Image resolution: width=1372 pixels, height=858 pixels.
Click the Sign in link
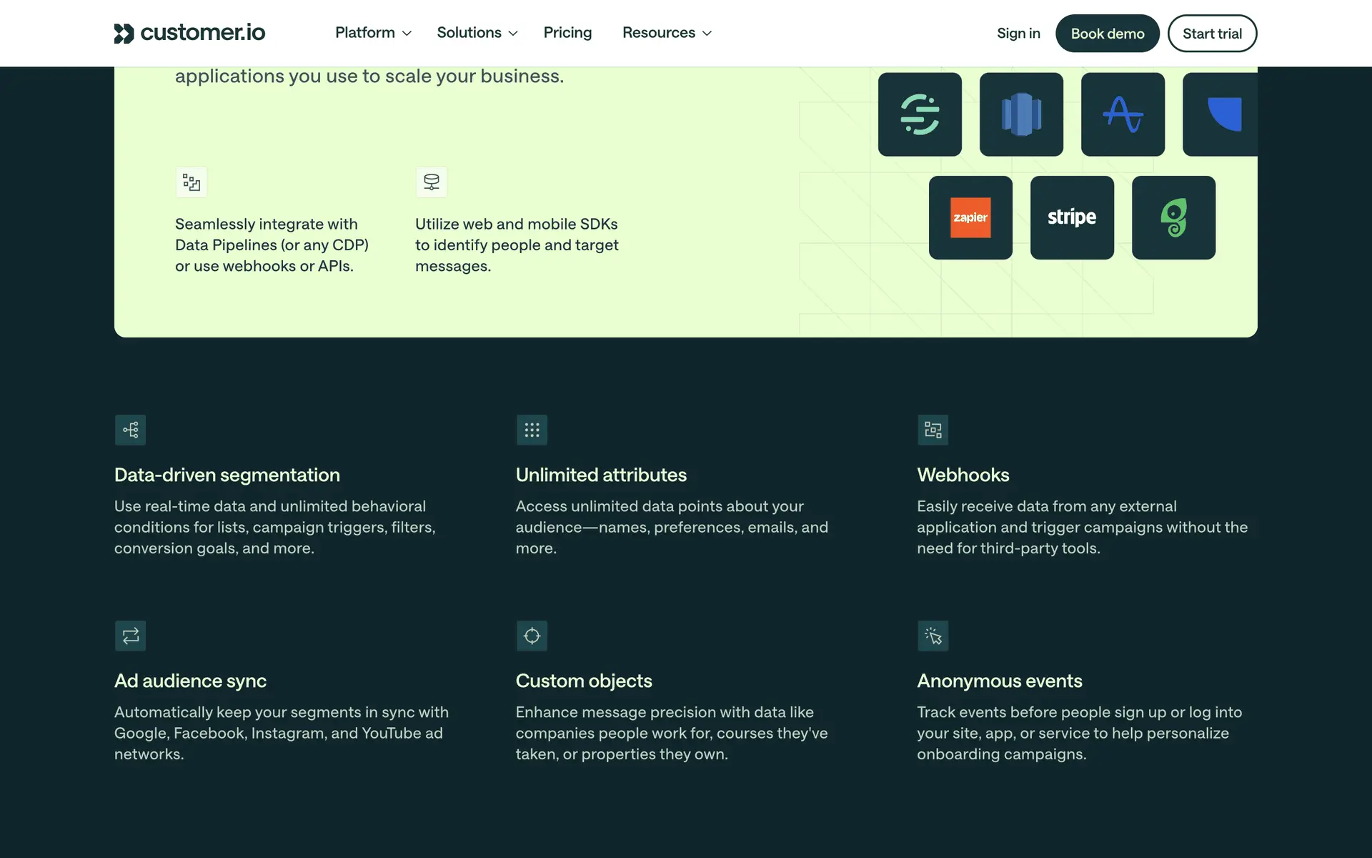(x=1018, y=34)
